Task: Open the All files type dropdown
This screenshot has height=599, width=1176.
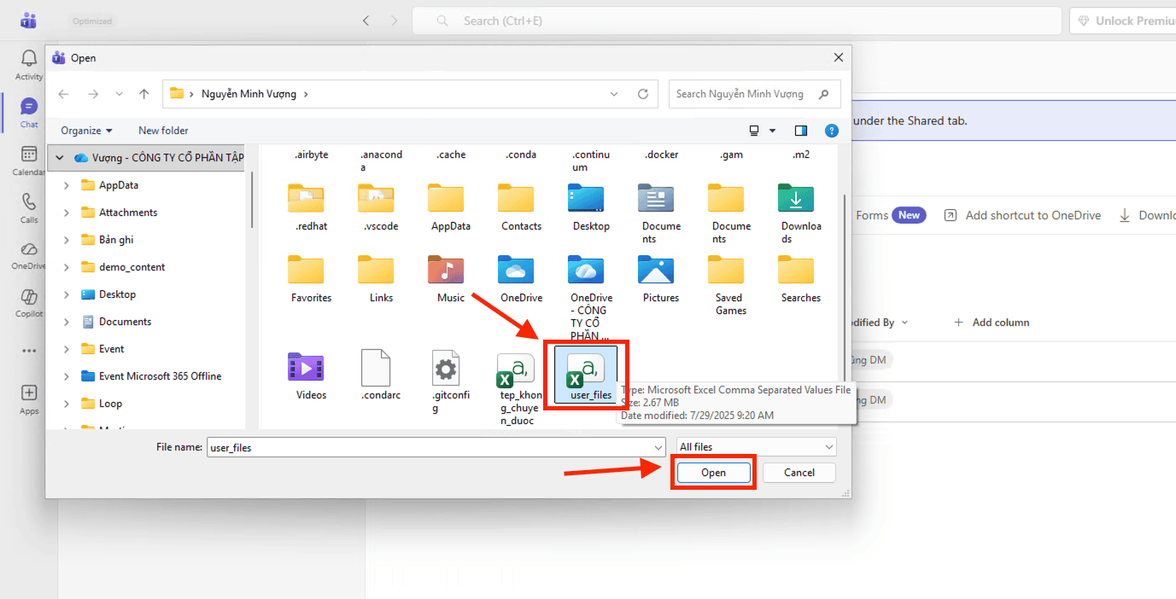Action: pos(756,447)
